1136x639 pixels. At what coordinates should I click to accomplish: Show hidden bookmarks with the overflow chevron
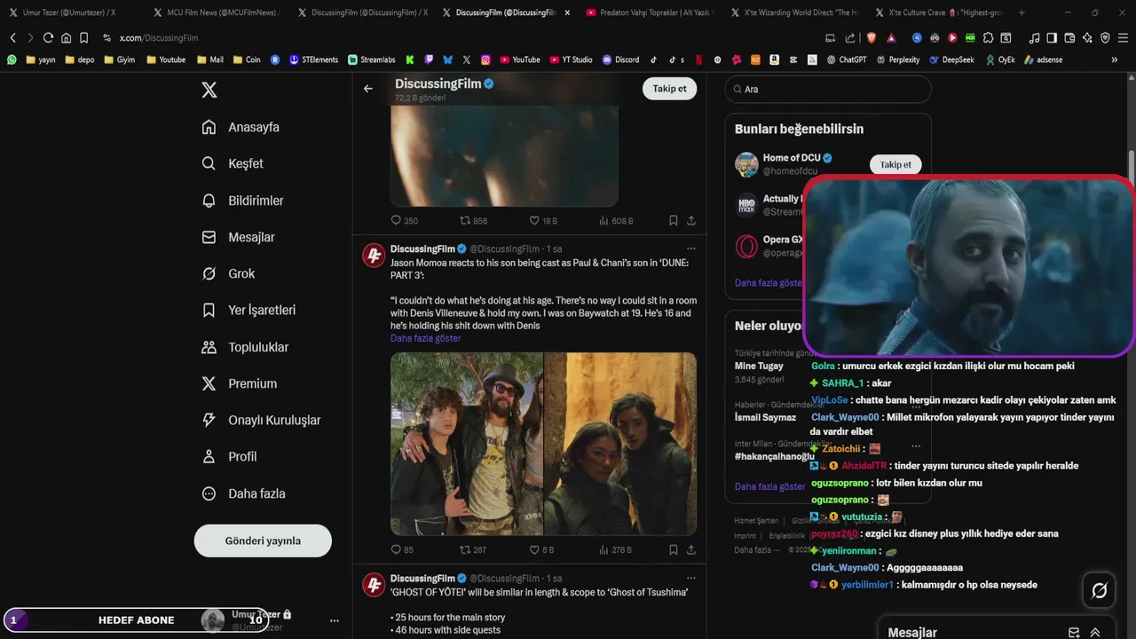click(x=1115, y=59)
